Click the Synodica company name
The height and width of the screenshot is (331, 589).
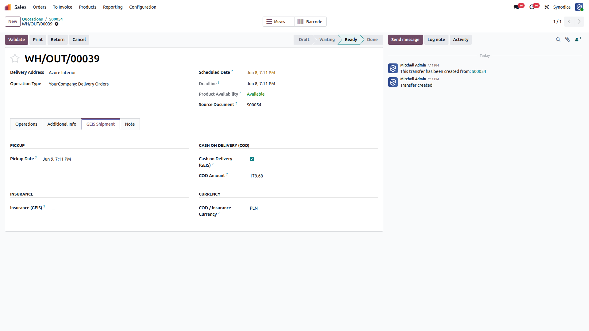pos(562,7)
